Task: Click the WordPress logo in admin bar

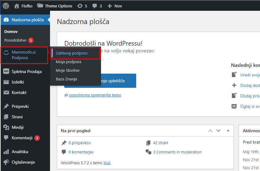Action: tap(6, 6)
